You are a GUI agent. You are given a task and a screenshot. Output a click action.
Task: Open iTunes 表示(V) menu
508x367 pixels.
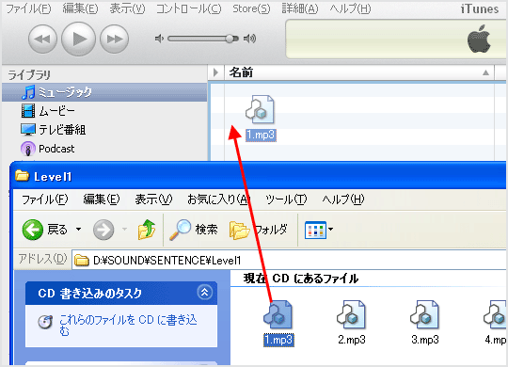127,9
